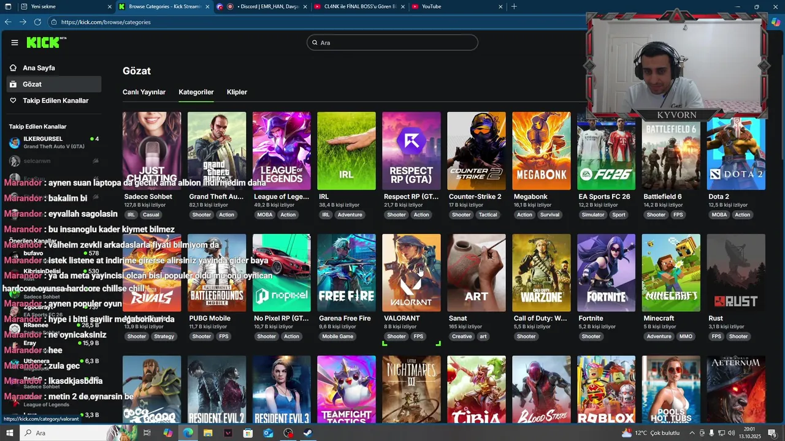Switch to Kategoriler tab
The width and height of the screenshot is (785, 441).
click(196, 92)
